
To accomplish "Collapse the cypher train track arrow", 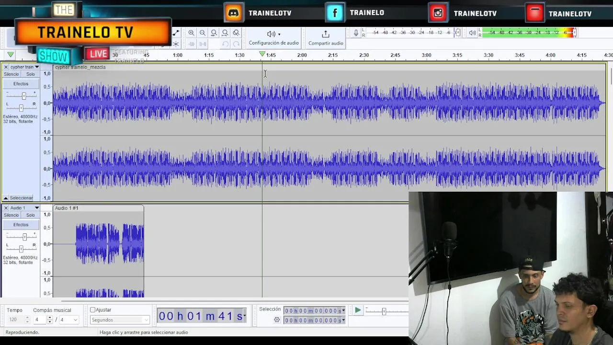I will pyautogui.click(x=6, y=198).
